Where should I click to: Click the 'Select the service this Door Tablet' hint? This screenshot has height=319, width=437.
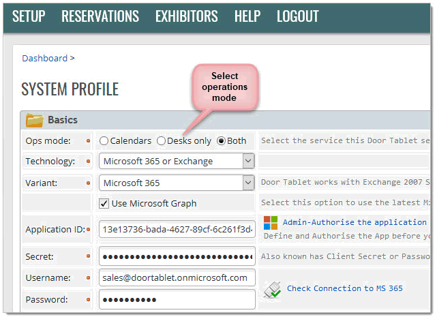(x=346, y=140)
